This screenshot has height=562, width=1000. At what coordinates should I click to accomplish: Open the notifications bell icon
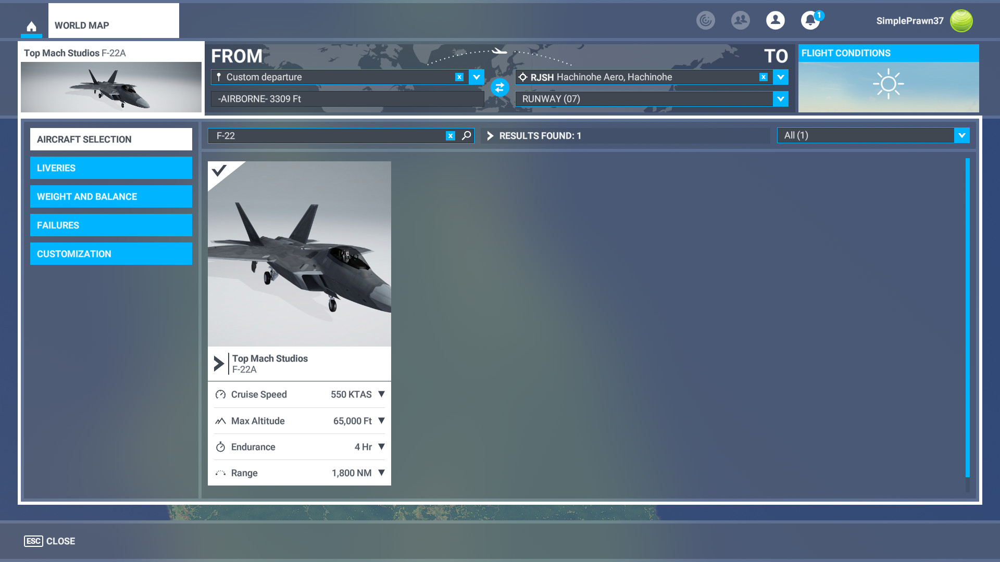(810, 20)
